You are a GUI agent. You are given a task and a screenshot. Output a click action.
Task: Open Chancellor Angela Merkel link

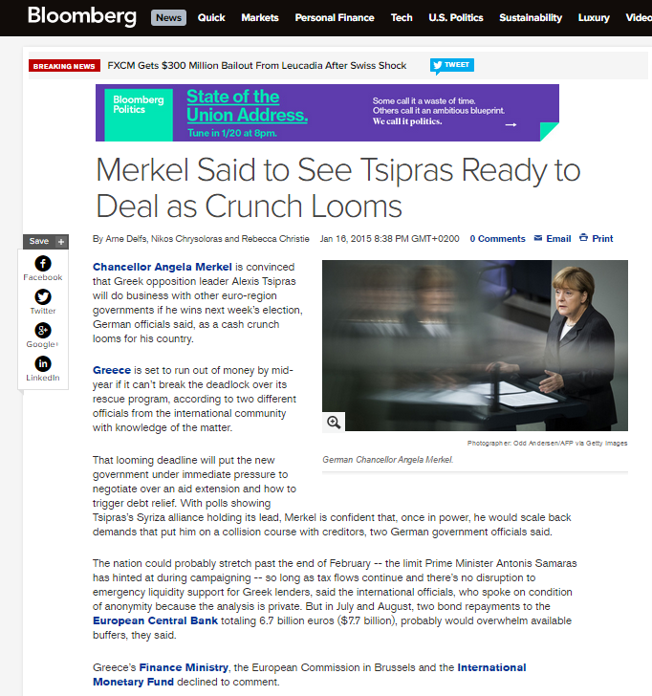pyautogui.click(x=163, y=267)
